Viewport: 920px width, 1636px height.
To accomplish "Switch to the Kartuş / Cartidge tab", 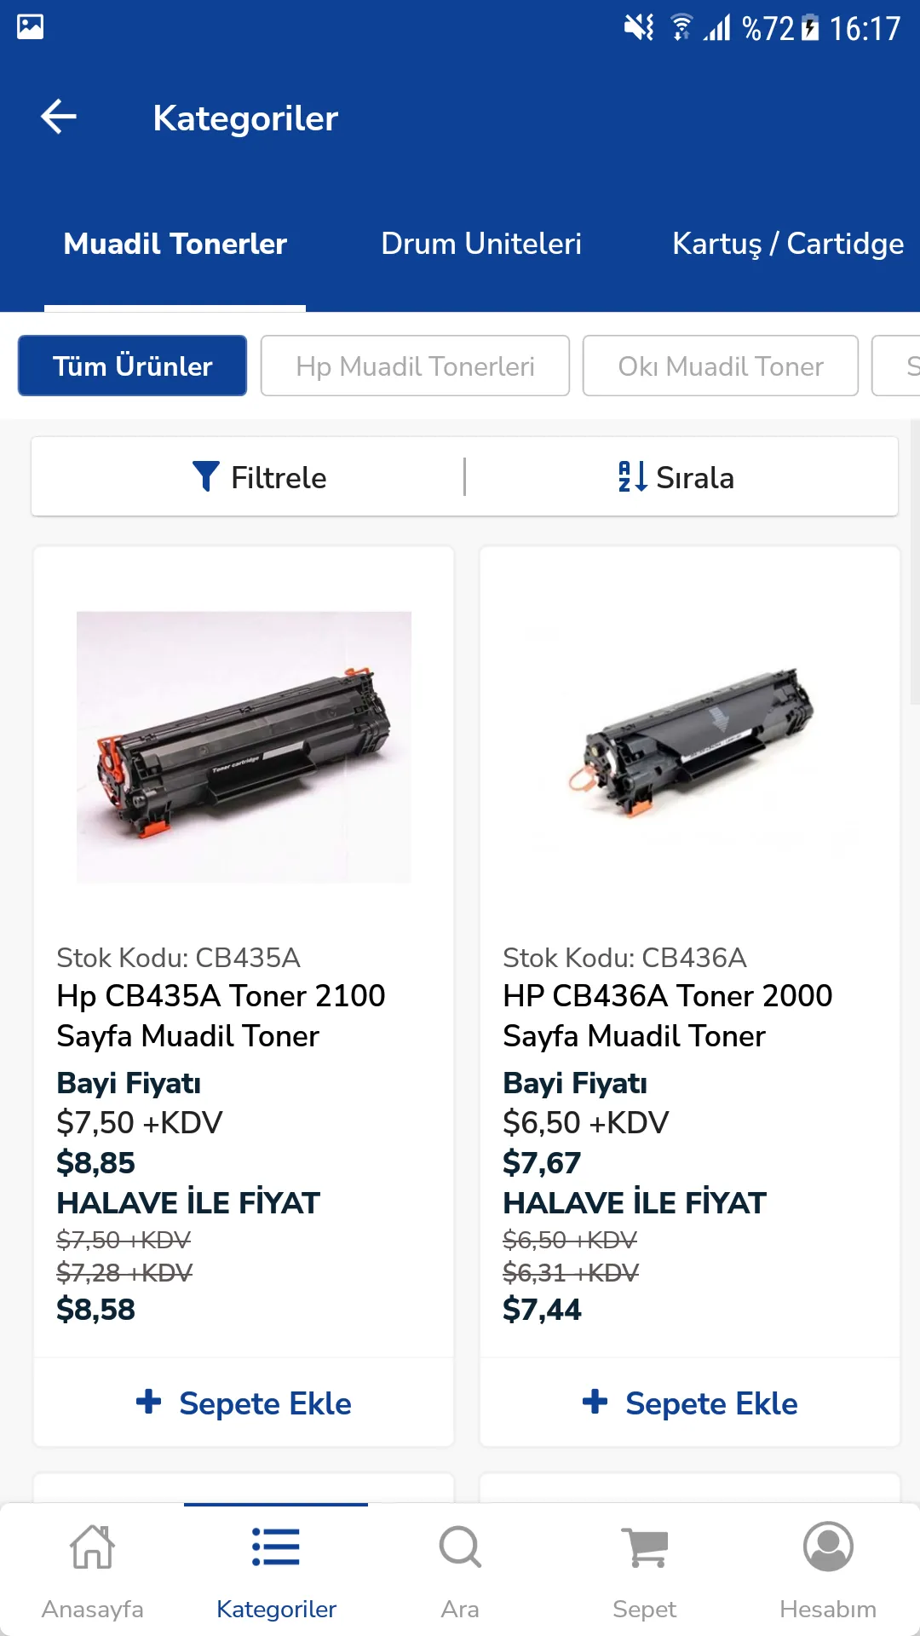I will pyautogui.click(x=788, y=244).
